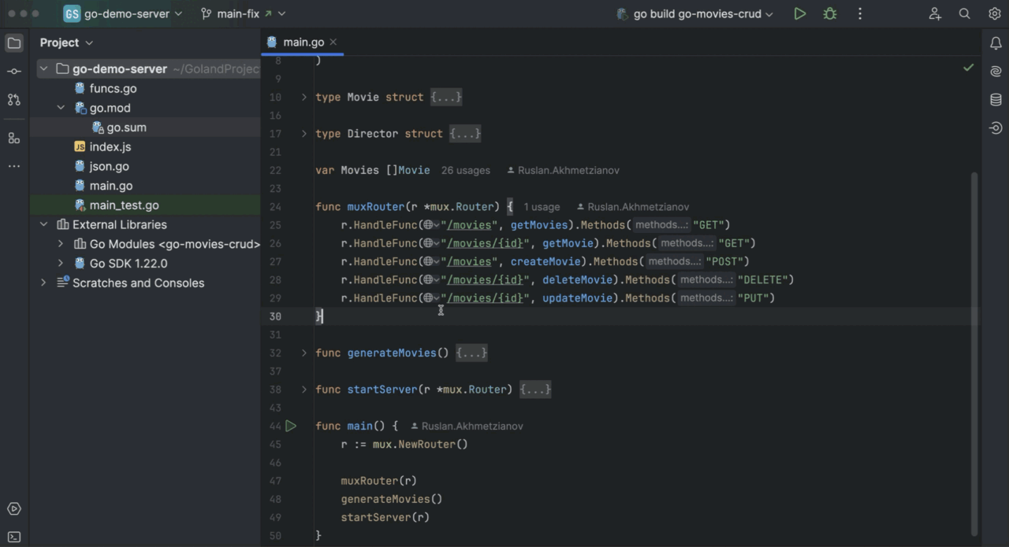Open the Database tool window icon
This screenshot has width=1009, height=547.
pyautogui.click(x=996, y=99)
